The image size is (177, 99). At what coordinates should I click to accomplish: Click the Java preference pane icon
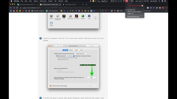pyautogui.click(x=95, y=16)
